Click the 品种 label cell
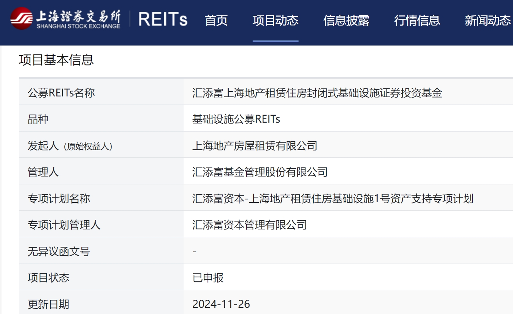 pos(101,119)
